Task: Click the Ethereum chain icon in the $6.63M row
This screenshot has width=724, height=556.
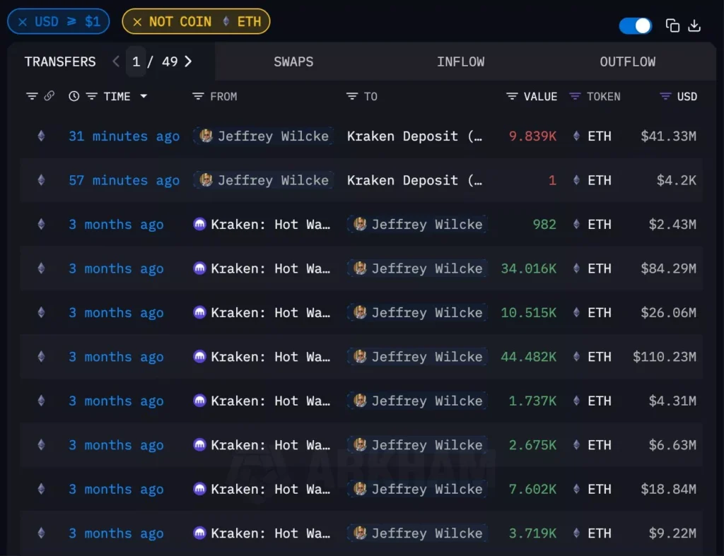Action: point(42,445)
